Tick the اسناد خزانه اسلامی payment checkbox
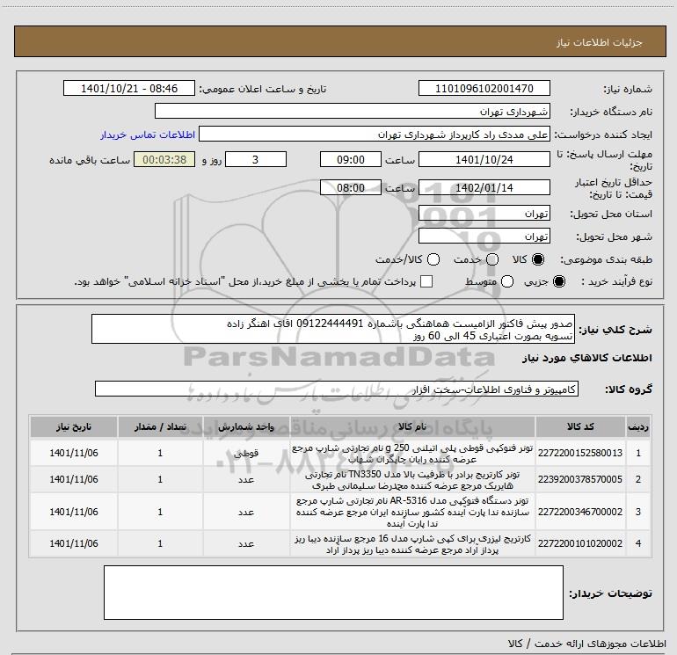The width and height of the screenshot is (677, 655). coord(426,281)
